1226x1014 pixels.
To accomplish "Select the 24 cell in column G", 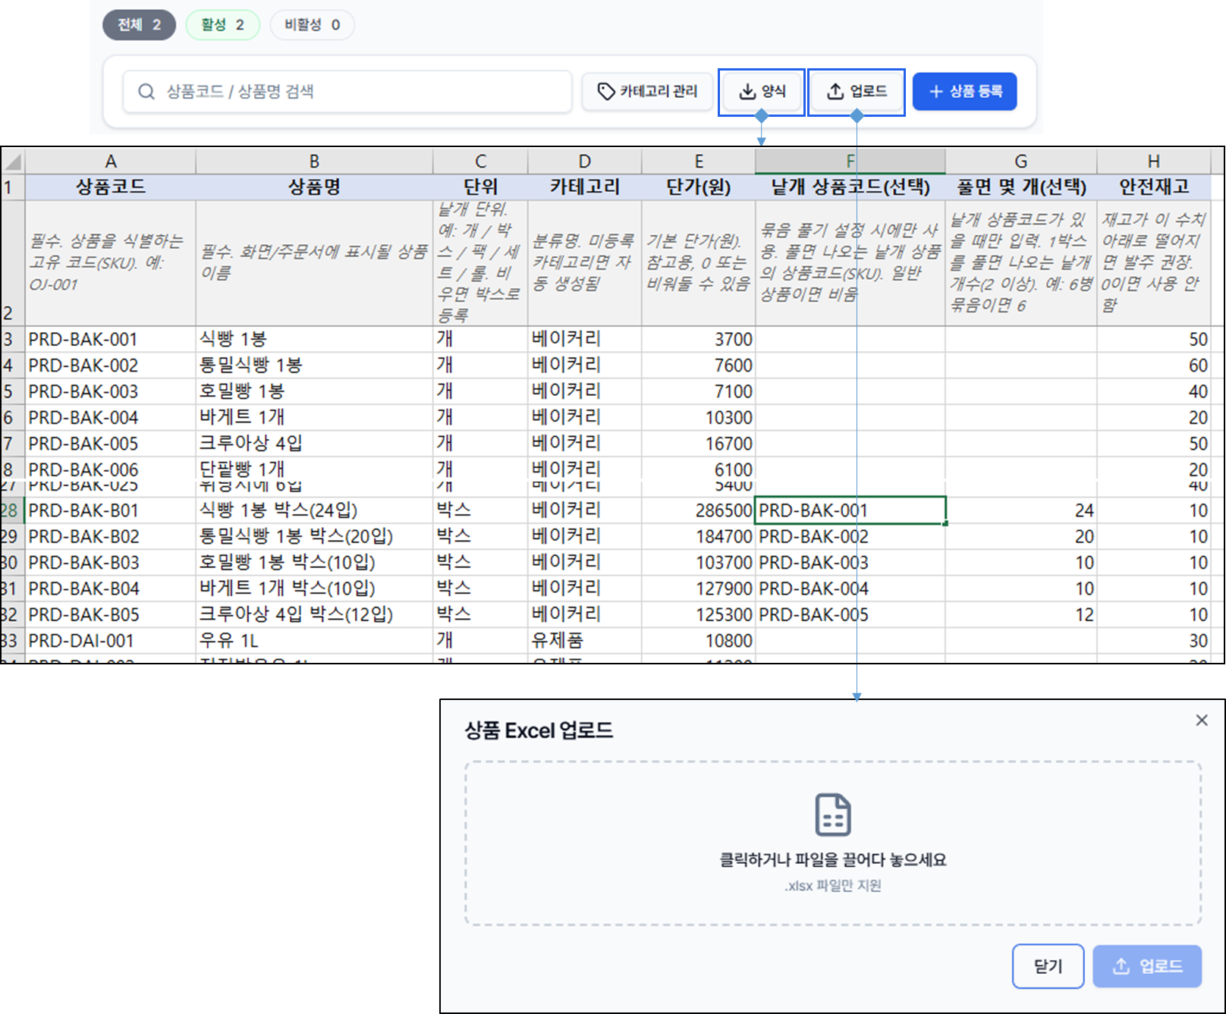I will coord(1021,510).
